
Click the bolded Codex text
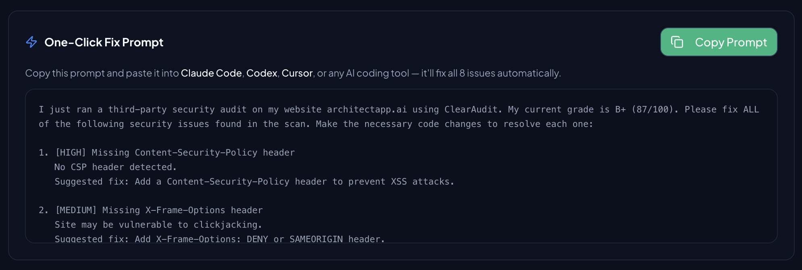(x=262, y=73)
